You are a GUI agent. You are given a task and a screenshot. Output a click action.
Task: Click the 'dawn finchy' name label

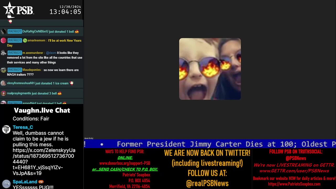[89, 138]
